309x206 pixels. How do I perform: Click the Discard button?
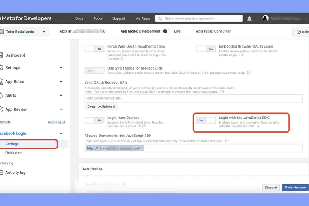point(271,188)
